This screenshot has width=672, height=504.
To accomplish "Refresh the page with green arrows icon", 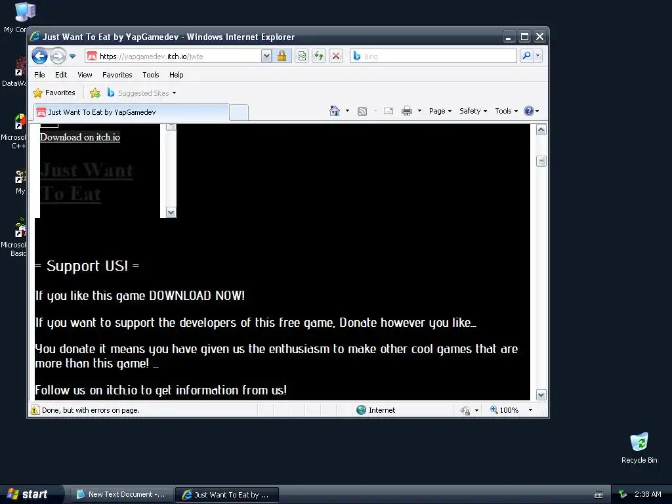I will pos(319,56).
